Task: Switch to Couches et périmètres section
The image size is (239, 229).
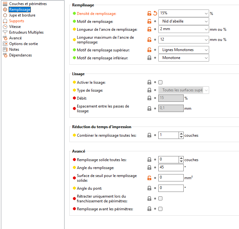Action: pos(28,4)
